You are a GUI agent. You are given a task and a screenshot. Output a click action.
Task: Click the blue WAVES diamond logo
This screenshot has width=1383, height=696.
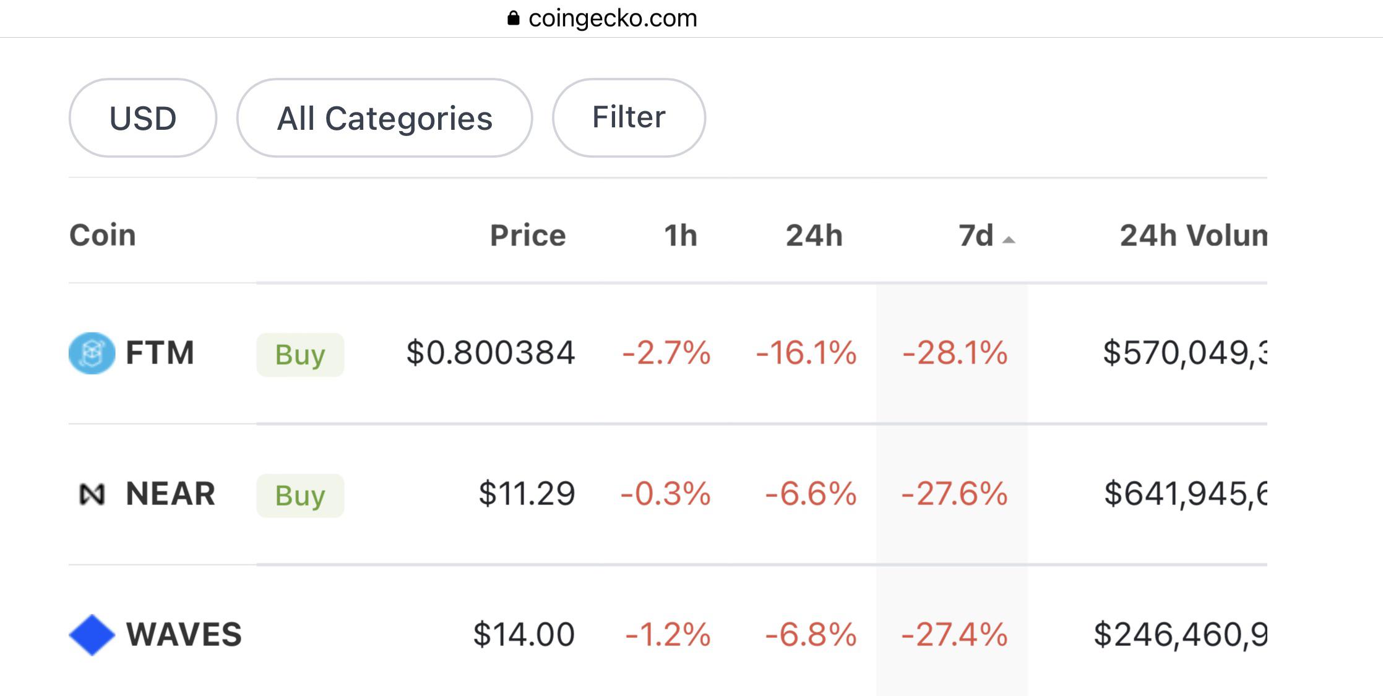(x=92, y=633)
